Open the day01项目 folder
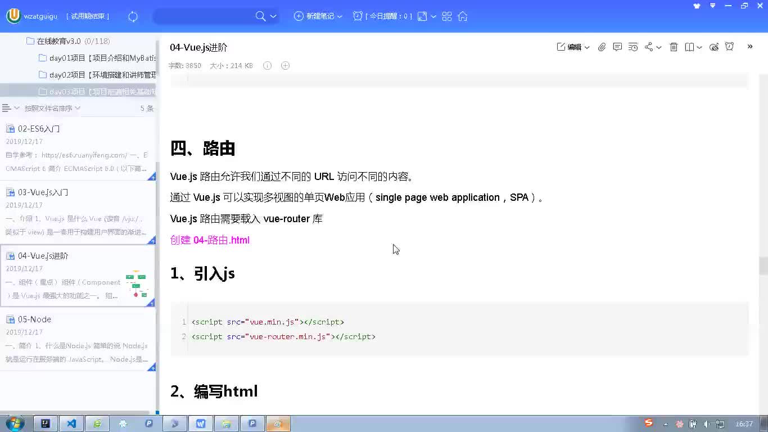 click(97, 58)
